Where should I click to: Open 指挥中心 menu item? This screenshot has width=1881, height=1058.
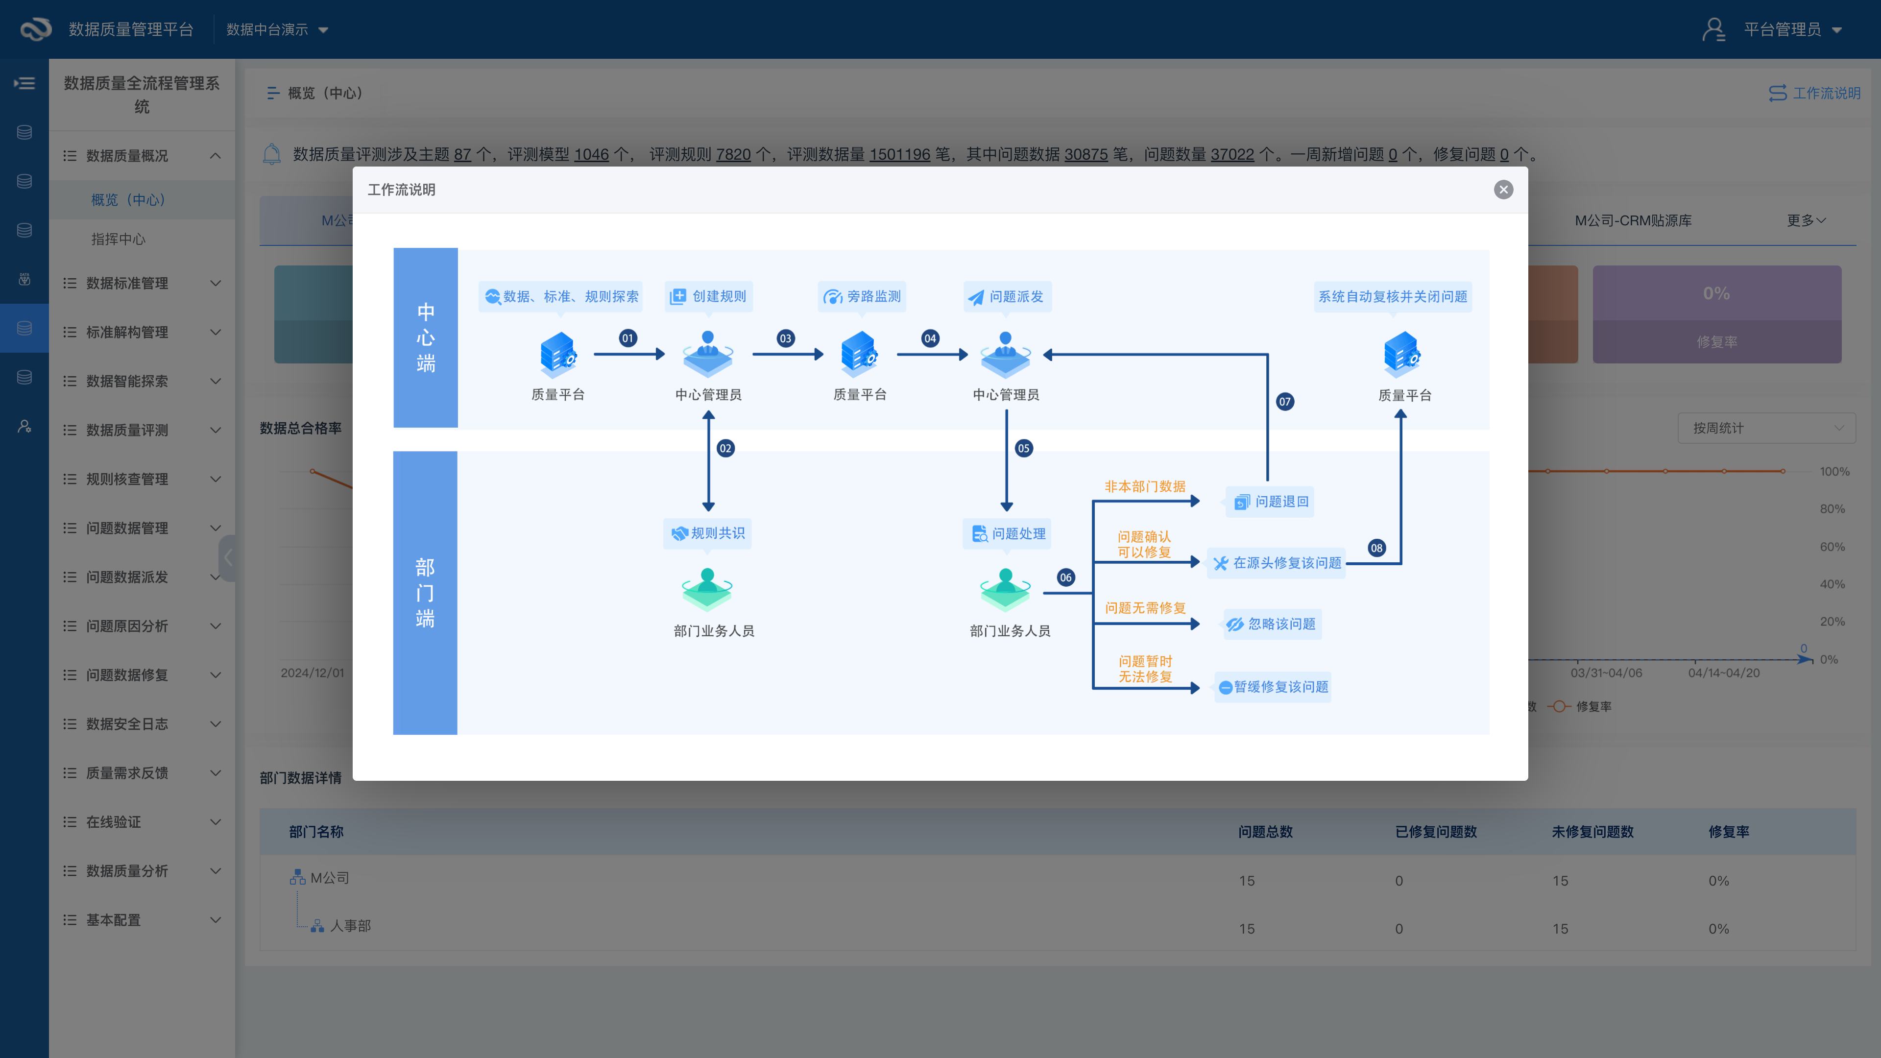(118, 240)
